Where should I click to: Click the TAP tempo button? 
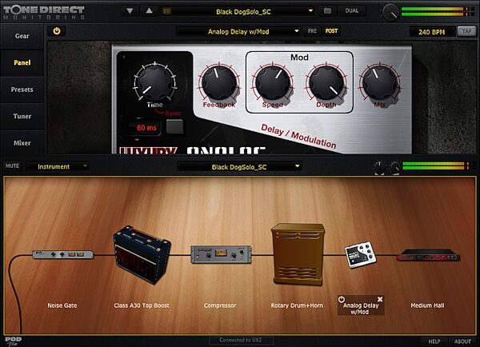coord(466,31)
